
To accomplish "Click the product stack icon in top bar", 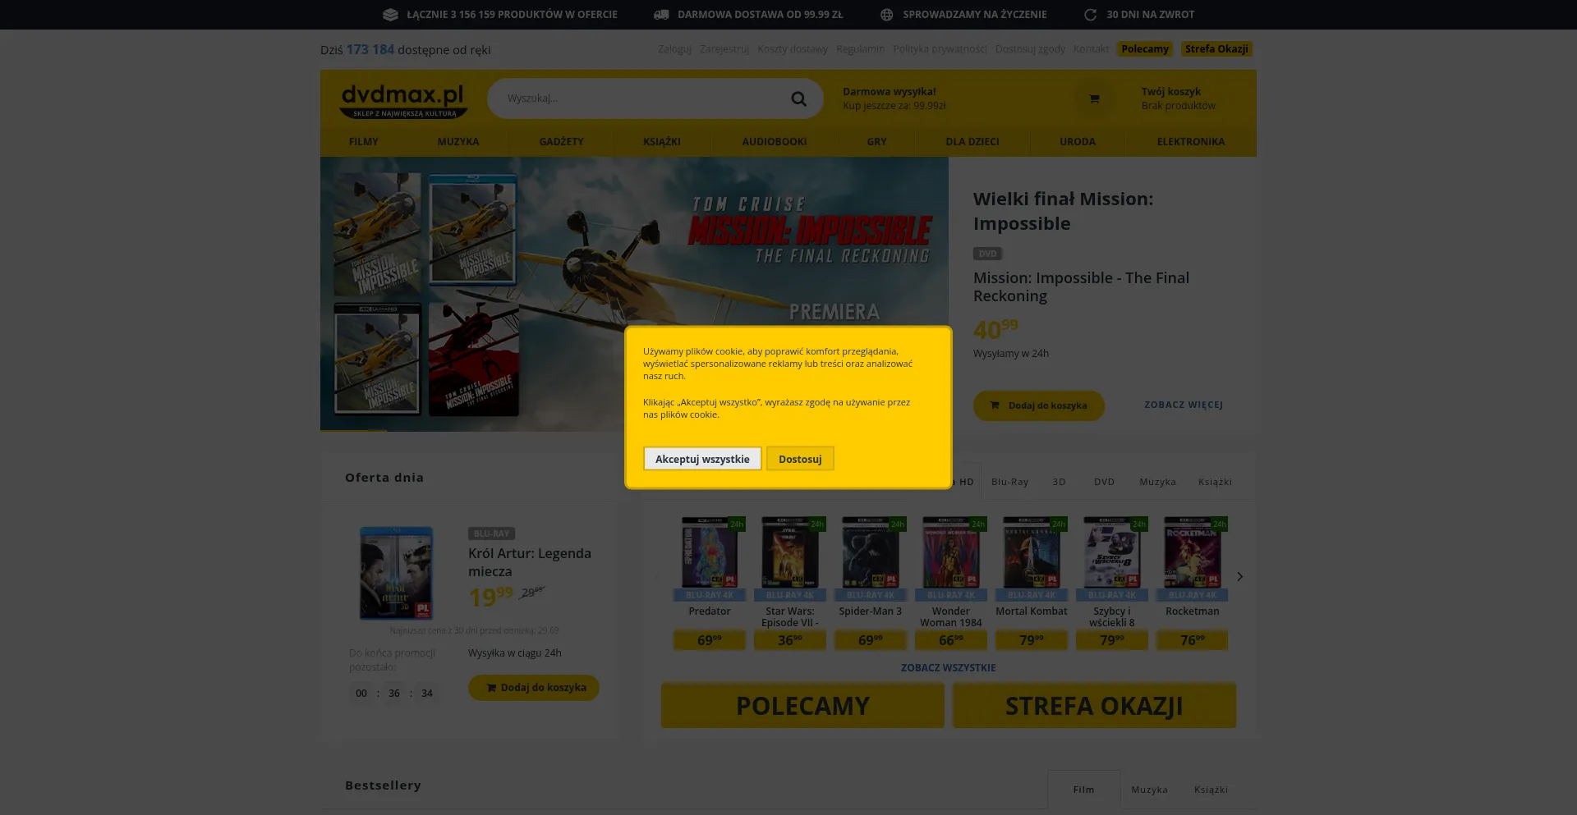I will [390, 15].
